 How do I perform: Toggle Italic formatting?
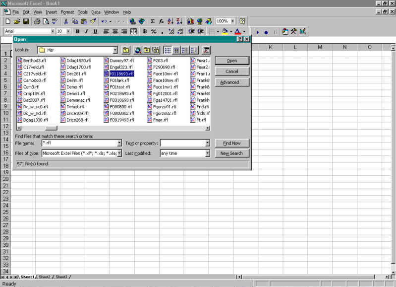pos(86,31)
